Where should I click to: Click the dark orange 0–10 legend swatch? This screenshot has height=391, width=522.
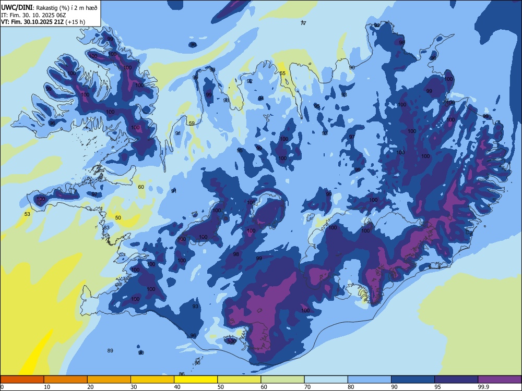click(22, 380)
